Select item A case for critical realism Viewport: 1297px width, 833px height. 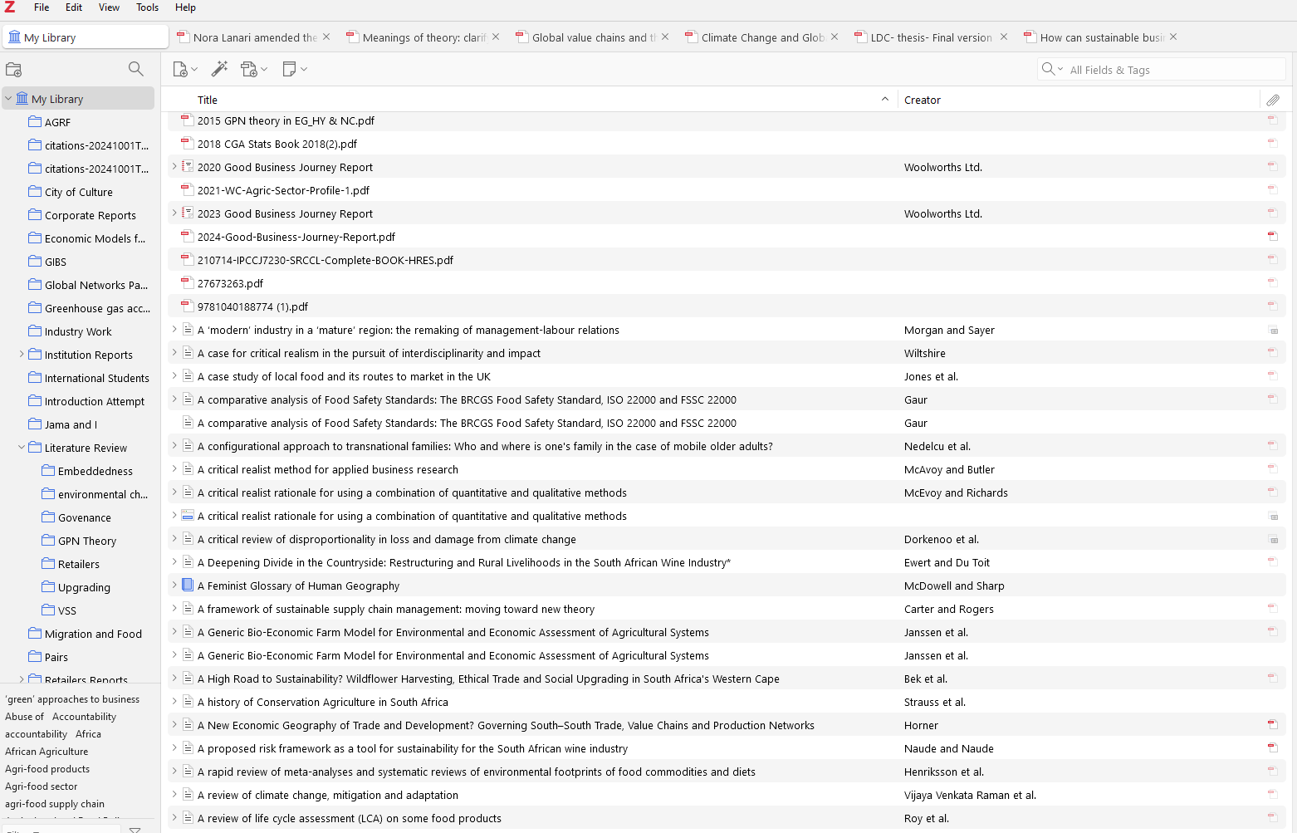point(727,353)
